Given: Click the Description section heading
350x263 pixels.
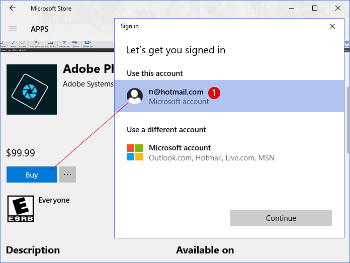Looking at the screenshot, I should coord(33,250).
